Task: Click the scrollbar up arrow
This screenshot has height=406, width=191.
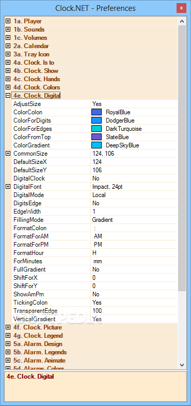Action: (x=182, y=21)
